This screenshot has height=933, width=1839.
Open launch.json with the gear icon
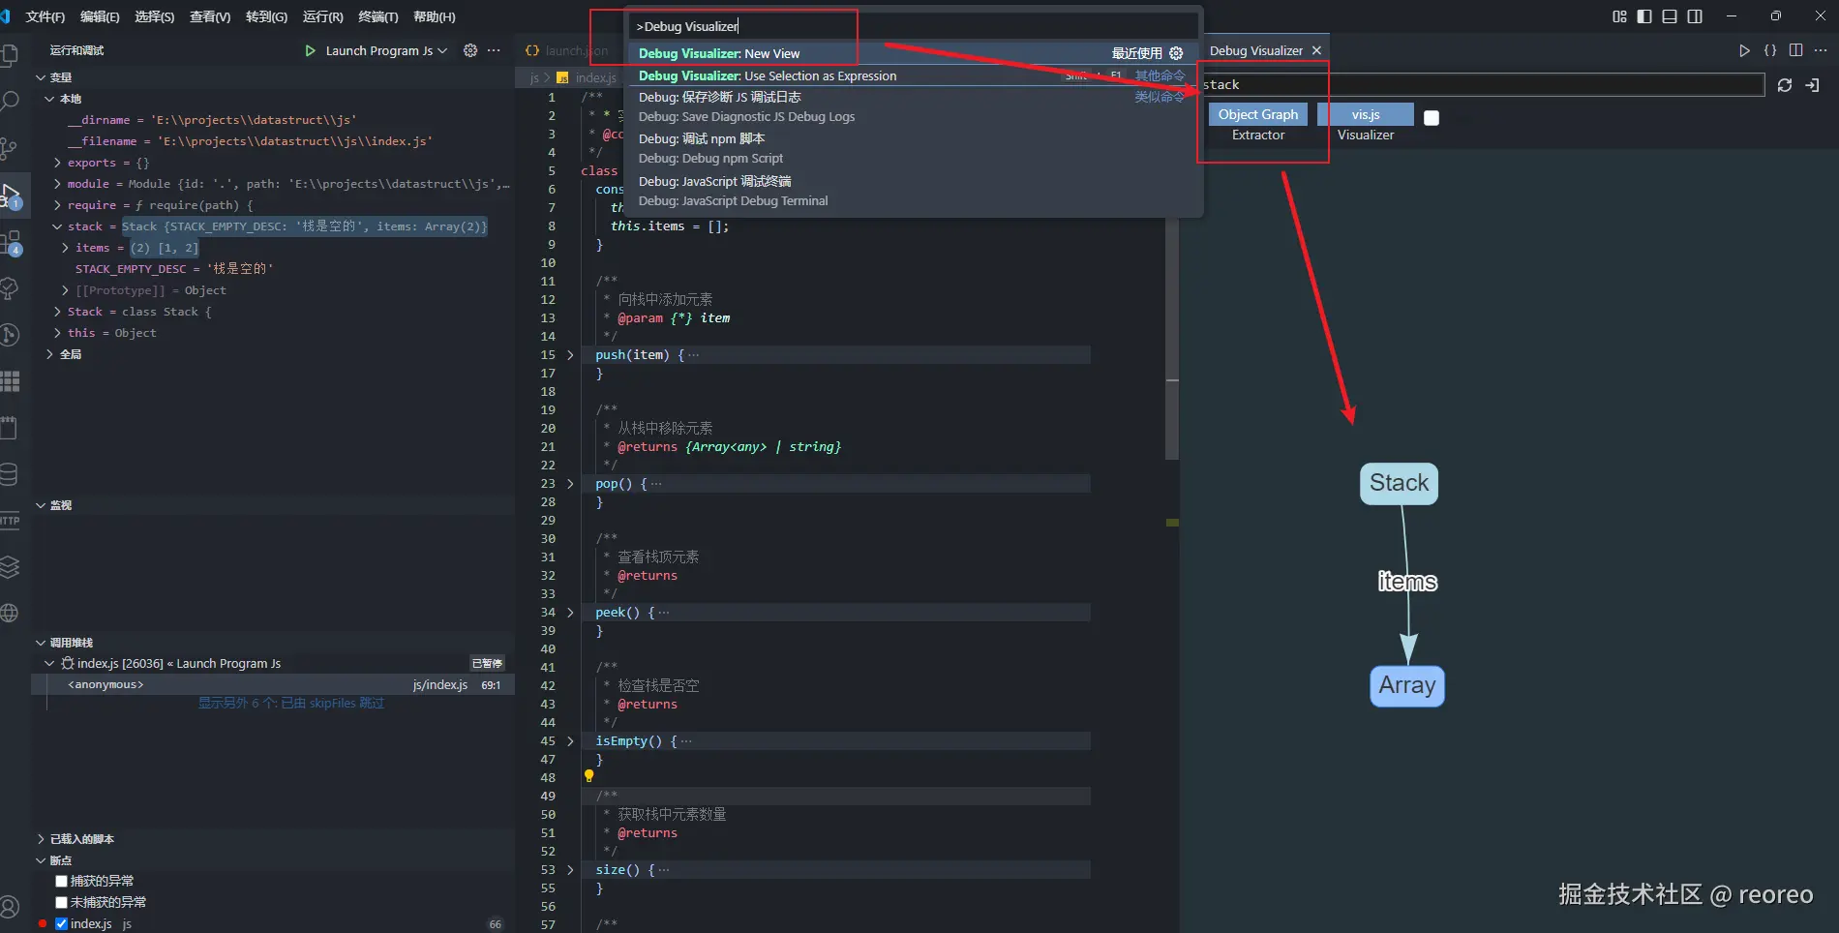[470, 50]
